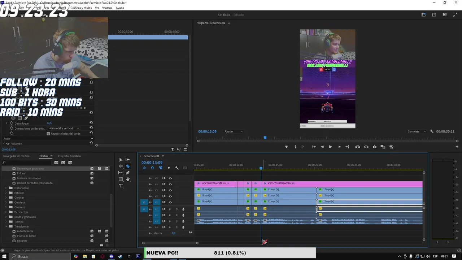Hide track V2 output eye
This screenshot has width=462, height=260.
[170, 196]
